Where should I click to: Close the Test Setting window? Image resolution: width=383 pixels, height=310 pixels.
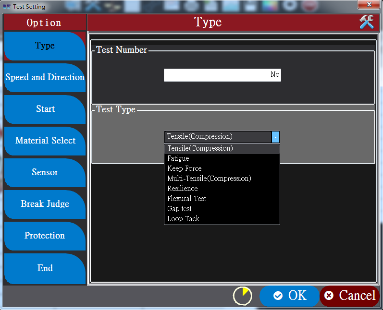pyautogui.click(x=369, y=4)
